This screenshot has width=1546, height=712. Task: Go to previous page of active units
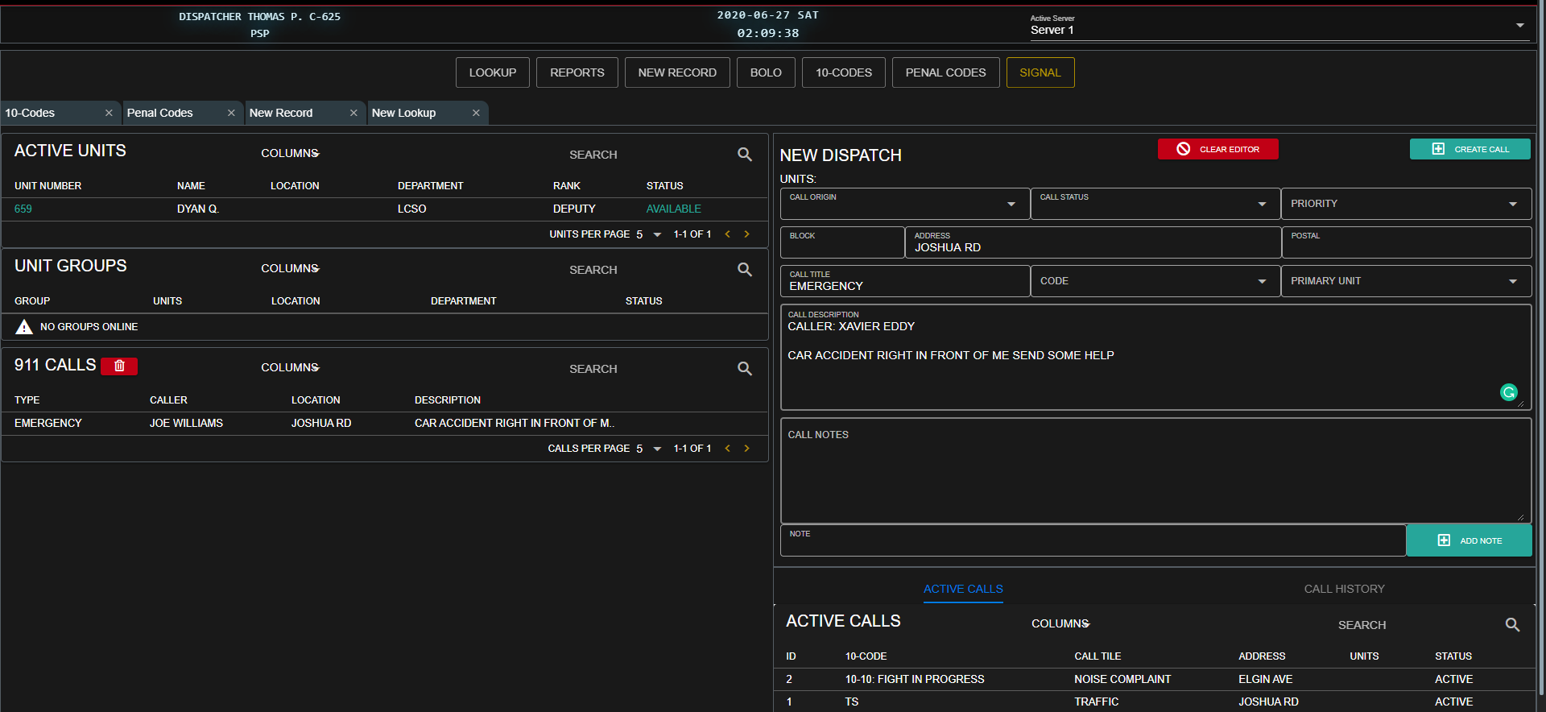727,234
